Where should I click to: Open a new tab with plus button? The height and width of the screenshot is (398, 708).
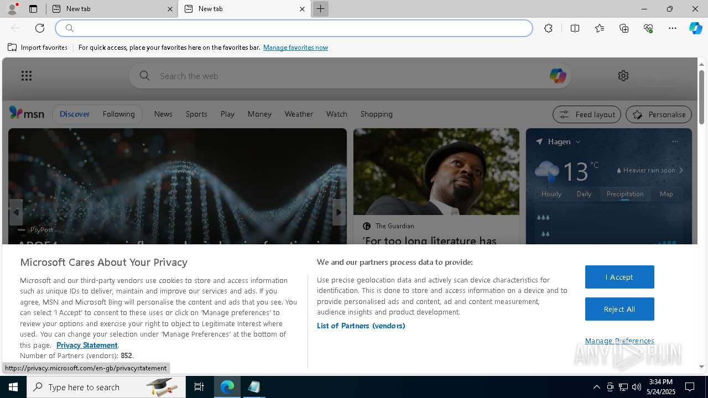tap(320, 9)
